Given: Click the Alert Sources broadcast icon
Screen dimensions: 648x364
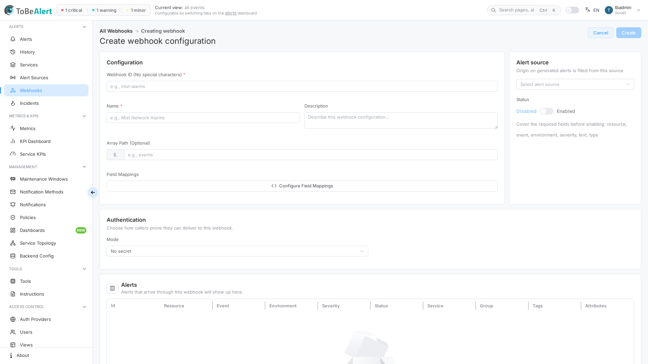Looking at the screenshot, I should (13, 78).
